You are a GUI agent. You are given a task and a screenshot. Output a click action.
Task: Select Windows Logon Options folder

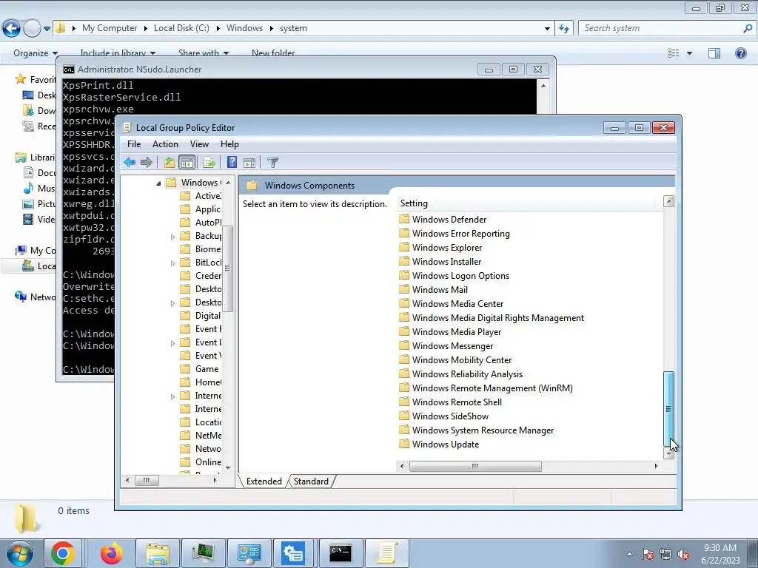[x=455, y=275]
